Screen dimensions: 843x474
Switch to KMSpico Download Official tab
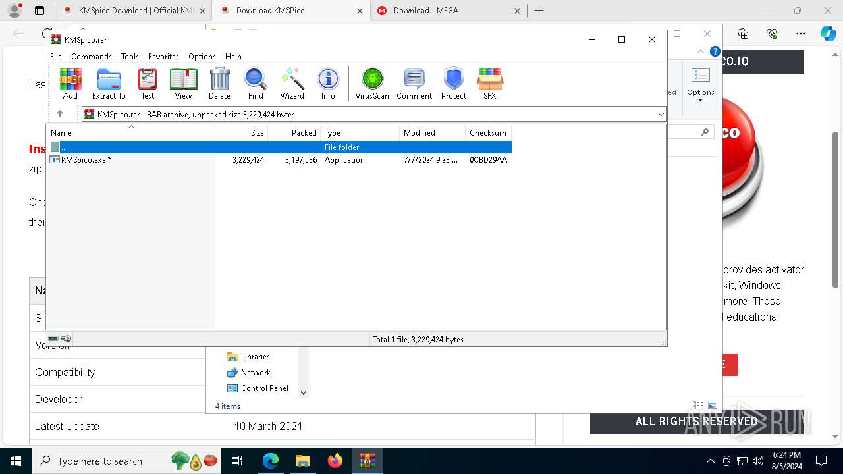133,11
